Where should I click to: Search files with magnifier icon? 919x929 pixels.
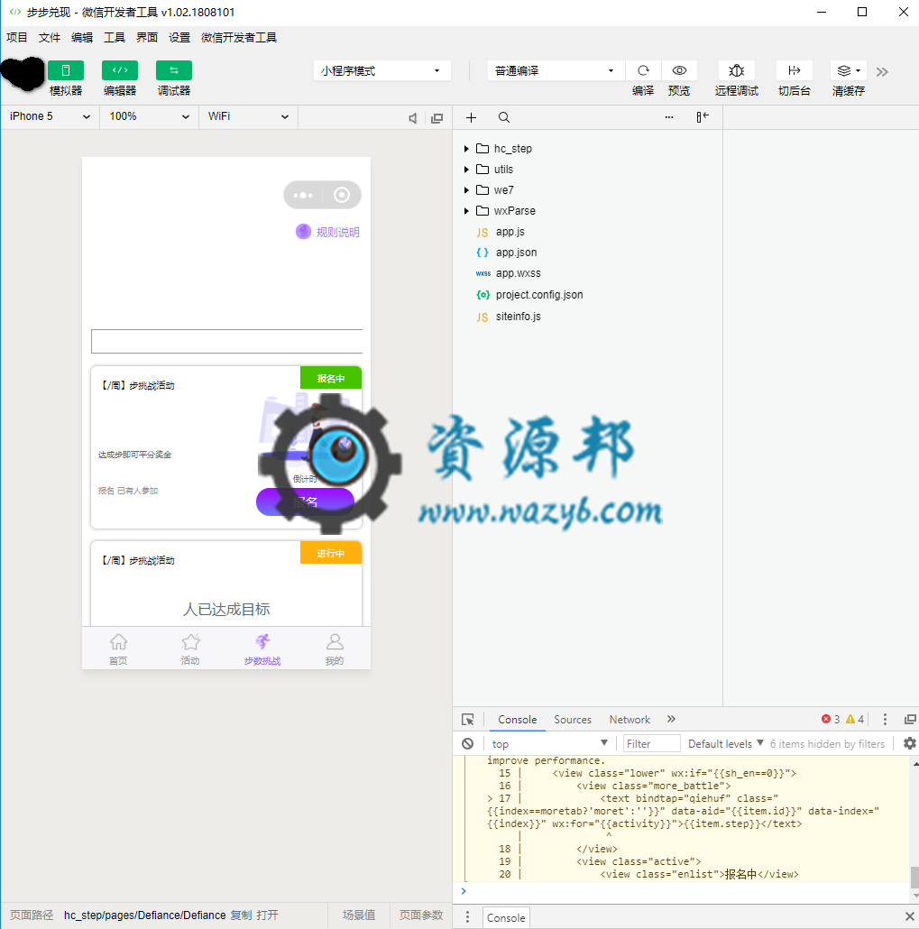click(x=503, y=117)
